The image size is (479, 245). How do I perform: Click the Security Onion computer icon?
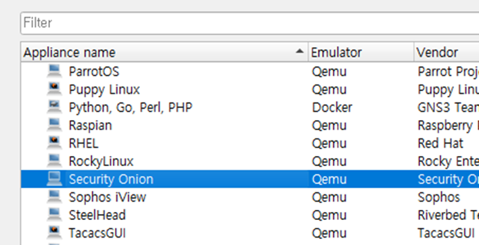coord(54,179)
